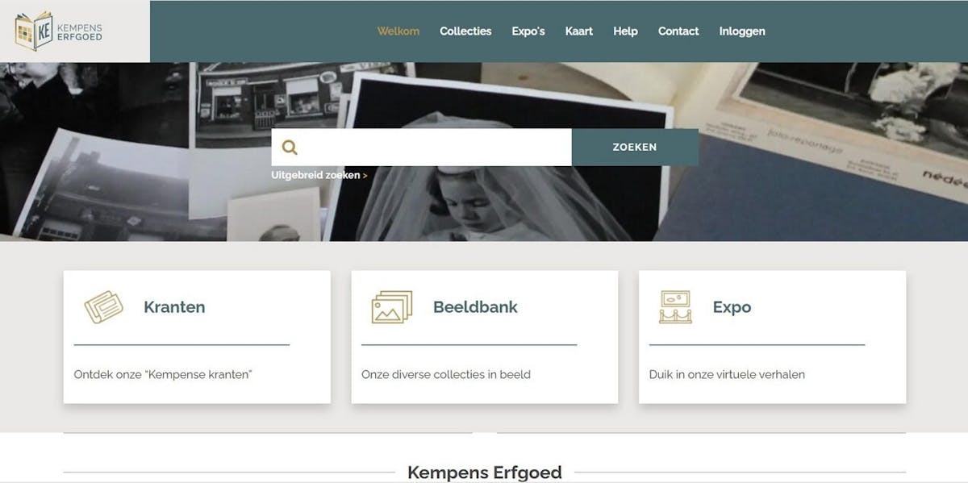Open the Collecties menu item
Screen dimensions: 968x483
[465, 31]
